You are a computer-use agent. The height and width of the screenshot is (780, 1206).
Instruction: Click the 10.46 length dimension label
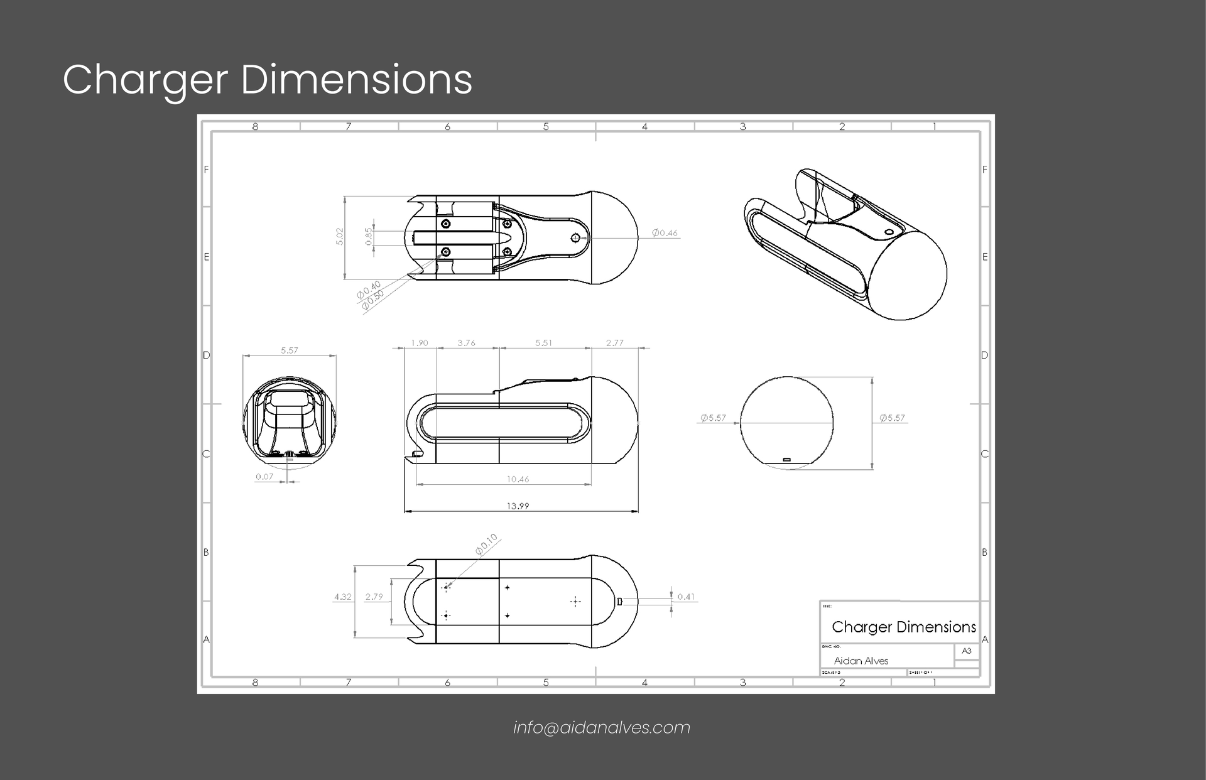[518, 479]
